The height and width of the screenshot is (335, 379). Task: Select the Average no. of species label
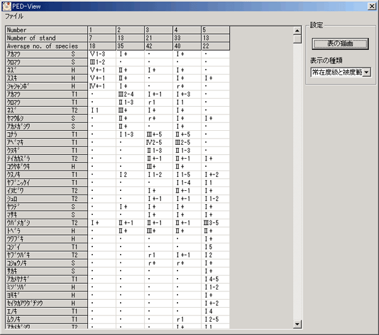tap(45, 46)
